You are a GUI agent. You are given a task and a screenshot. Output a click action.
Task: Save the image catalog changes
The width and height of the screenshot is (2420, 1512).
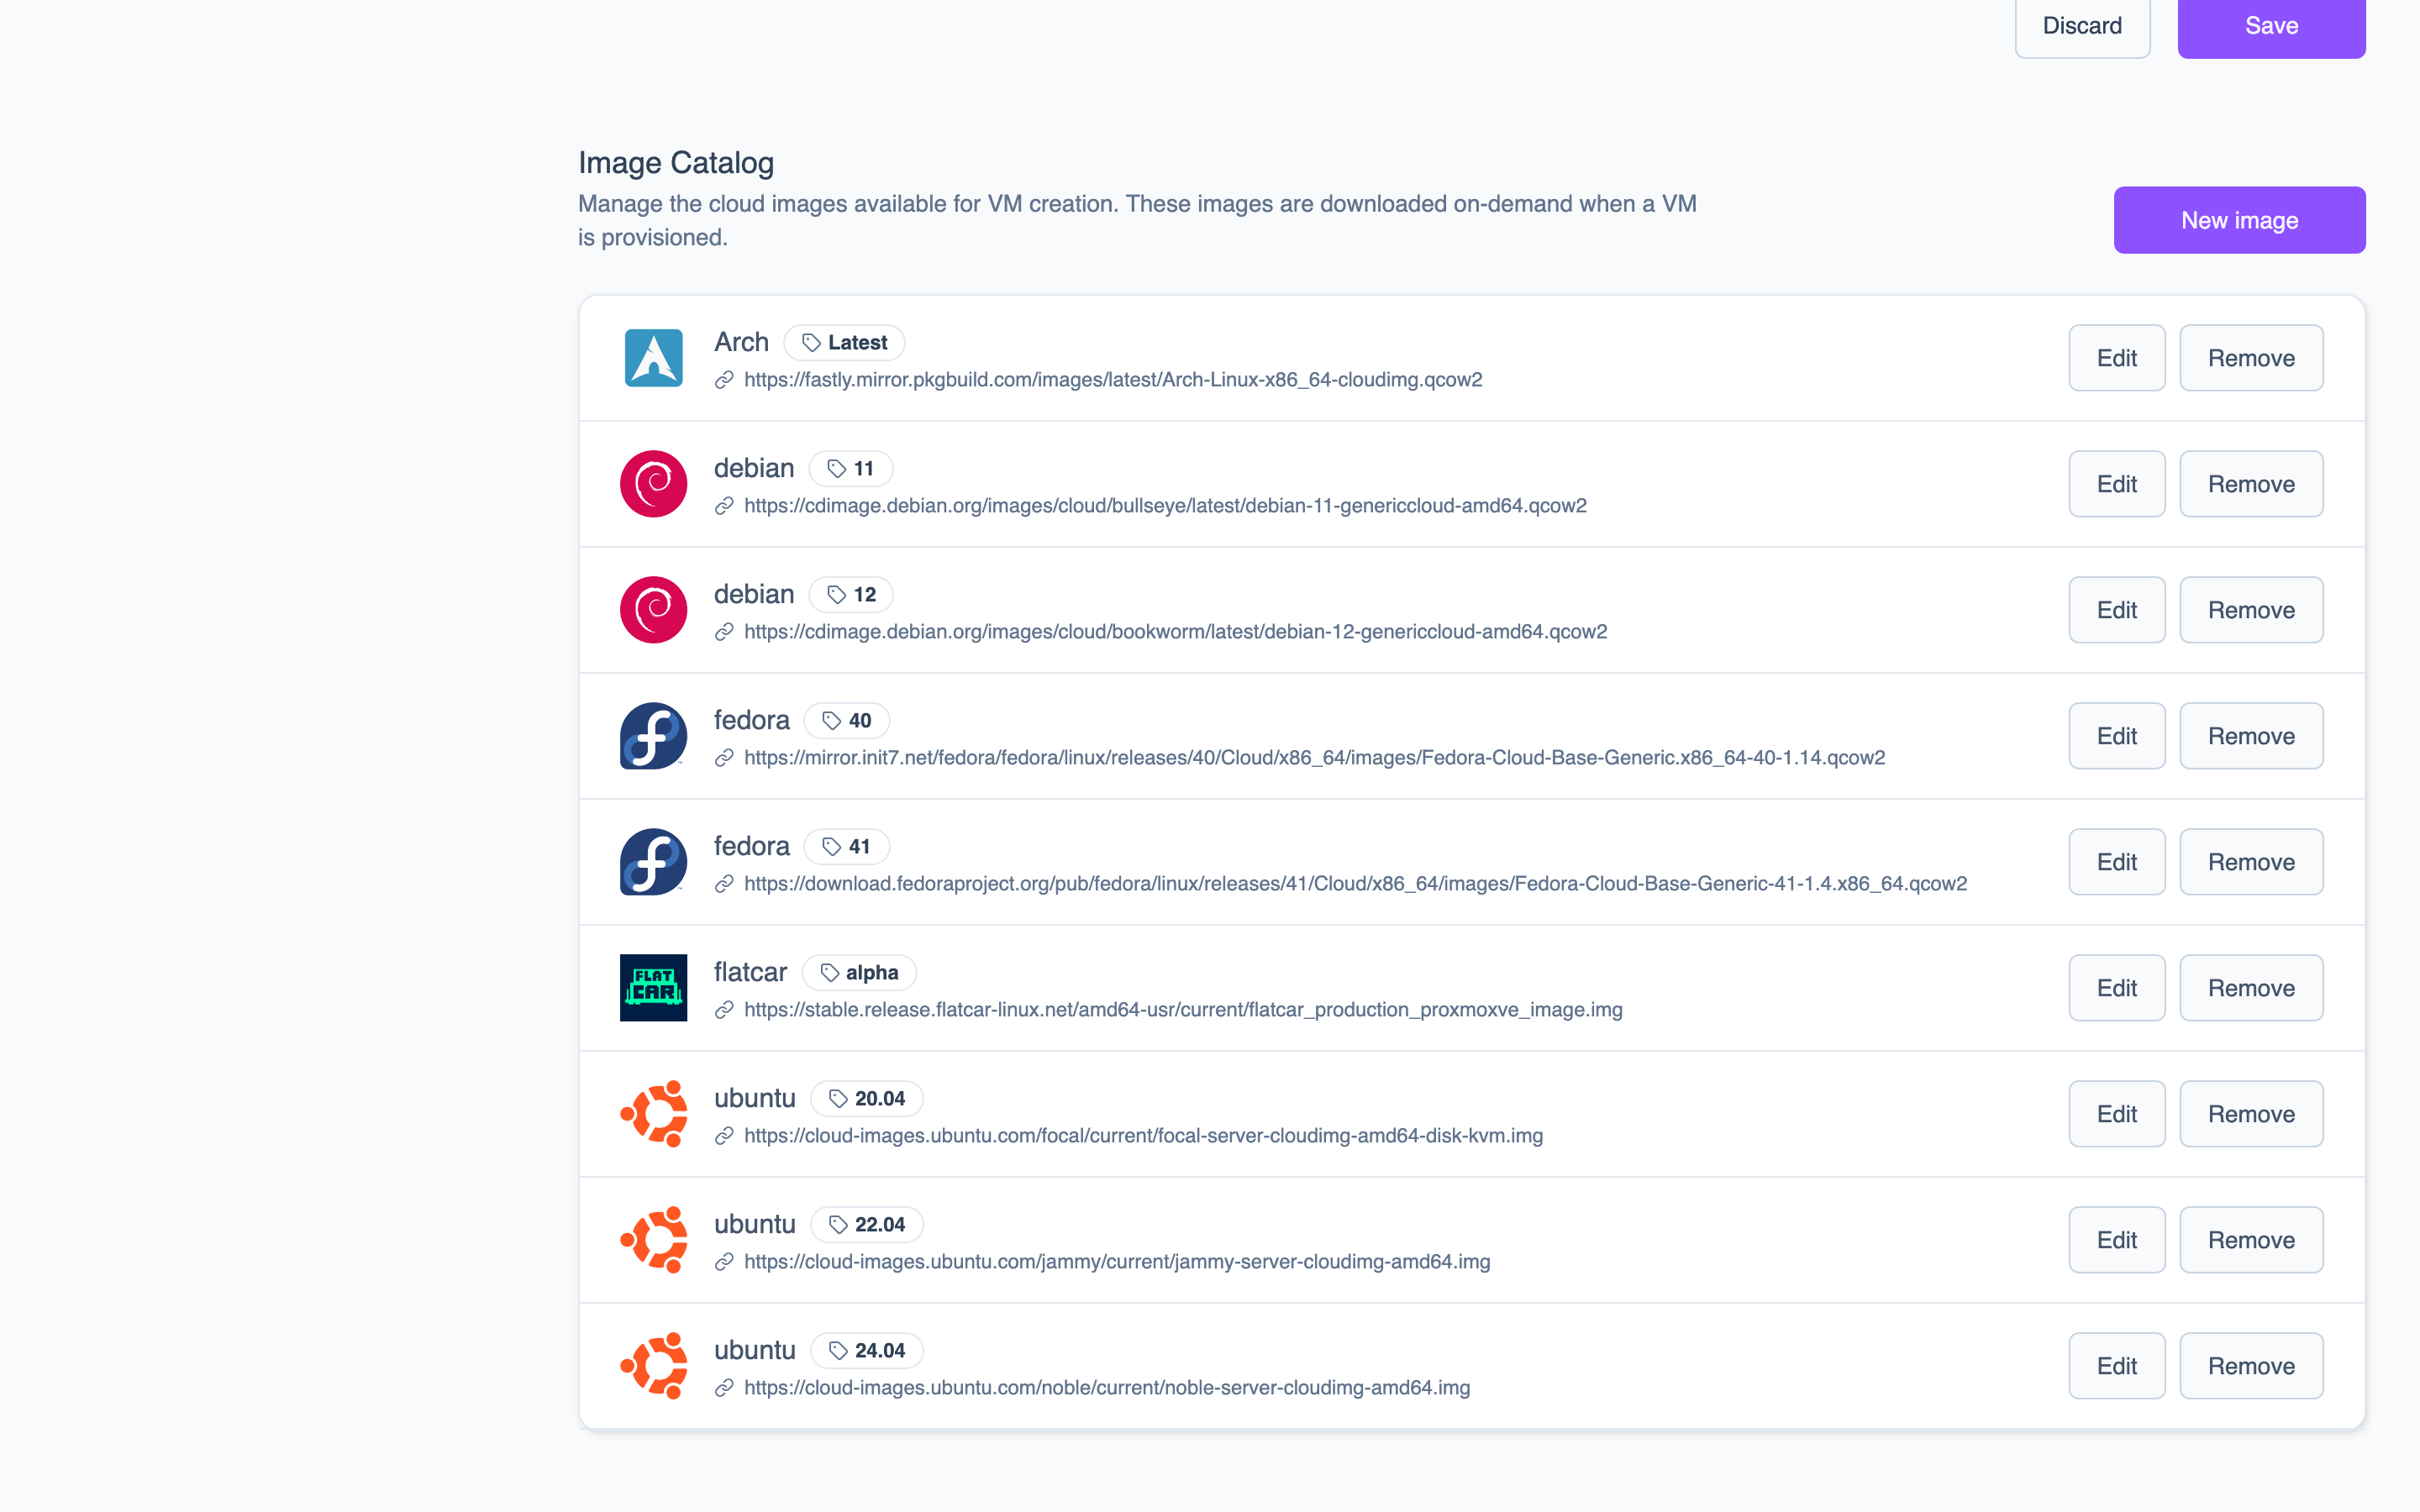pos(2271,26)
